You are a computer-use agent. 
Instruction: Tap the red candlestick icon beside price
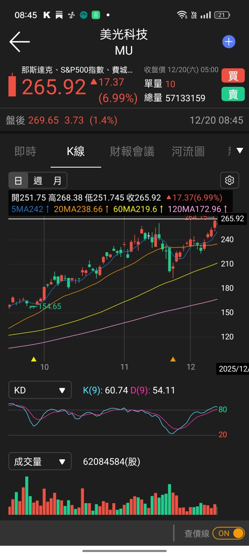coord(12,84)
